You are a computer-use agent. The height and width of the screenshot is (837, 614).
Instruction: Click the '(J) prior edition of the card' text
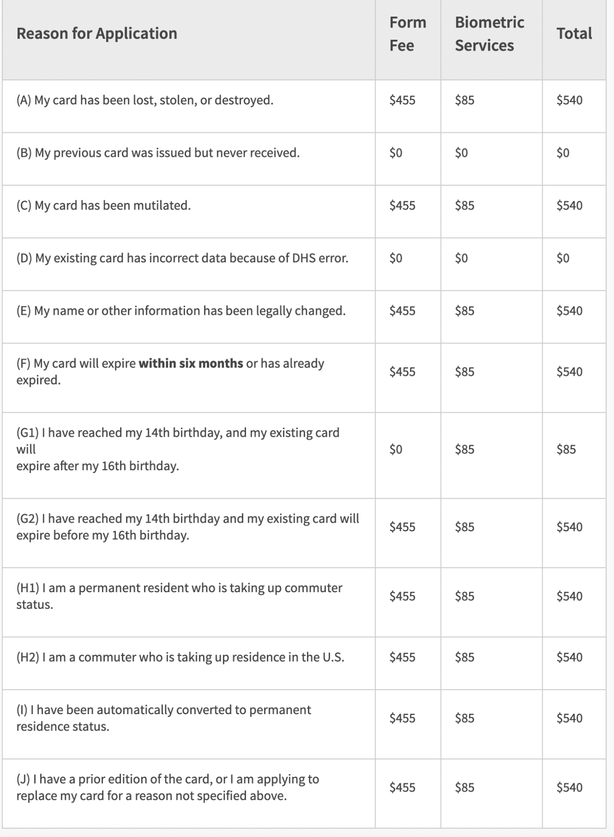168,779
